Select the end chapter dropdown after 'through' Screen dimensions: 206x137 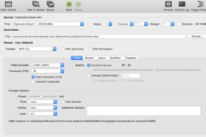(x=168, y=24)
